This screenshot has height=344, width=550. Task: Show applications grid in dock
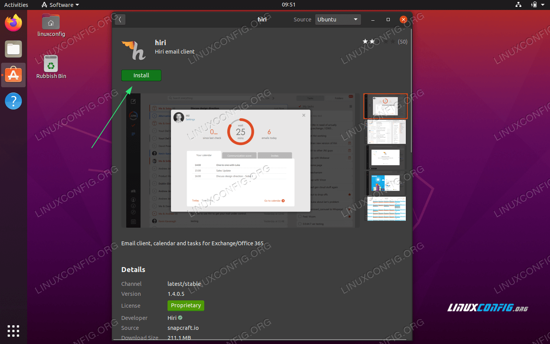coord(13,331)
